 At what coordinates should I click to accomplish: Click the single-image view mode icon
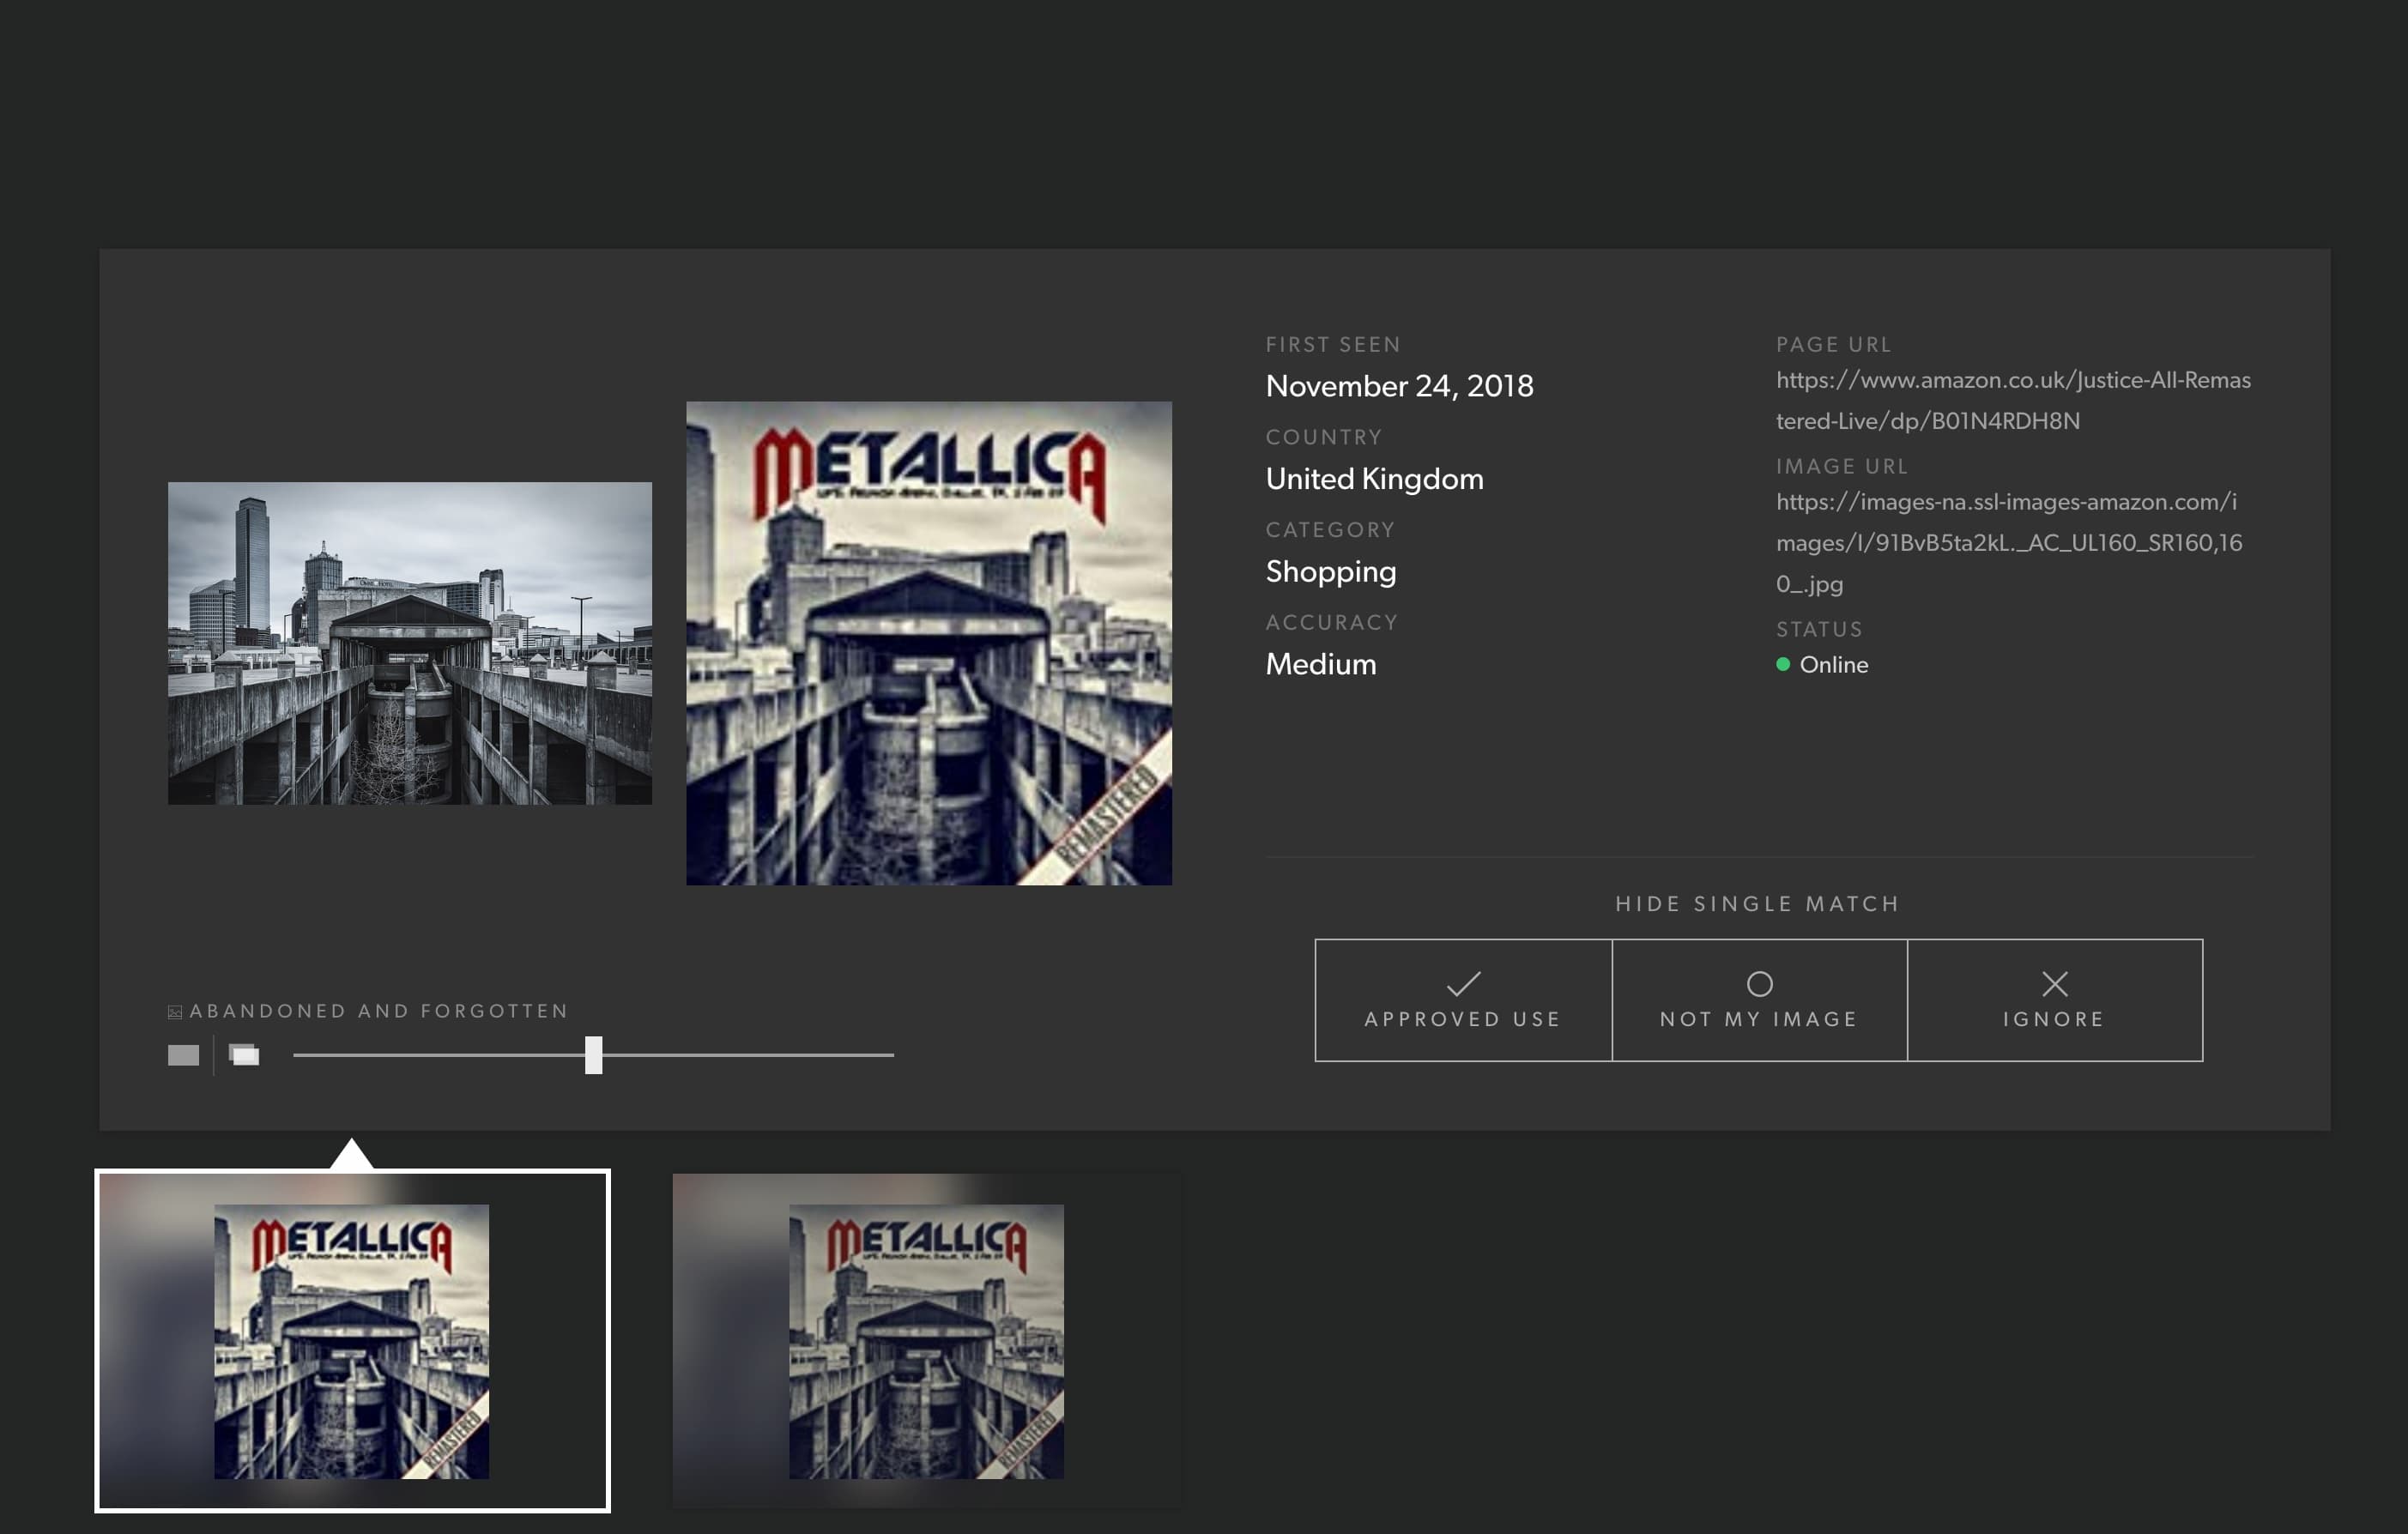(x=183, y=1055)
